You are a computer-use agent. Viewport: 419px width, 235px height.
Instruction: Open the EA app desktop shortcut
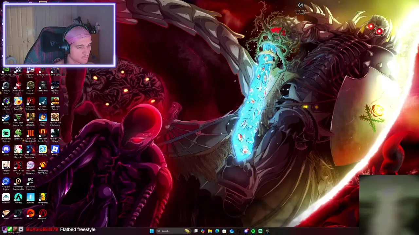pyautogui.click(x=30, y=215)
